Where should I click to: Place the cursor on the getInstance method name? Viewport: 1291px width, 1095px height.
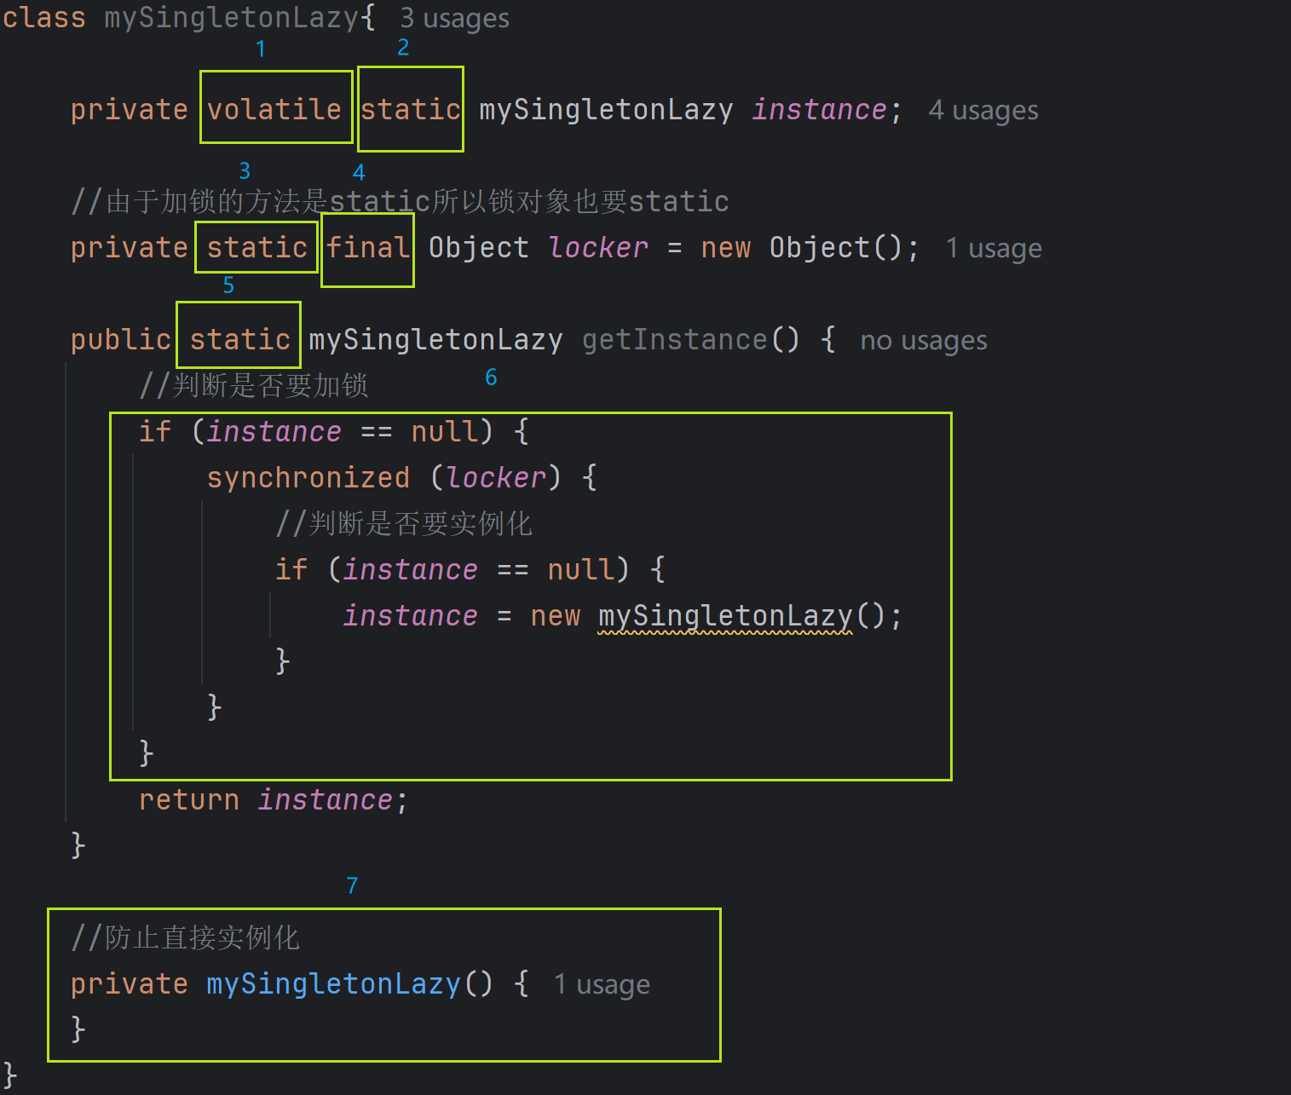(674, 339)
